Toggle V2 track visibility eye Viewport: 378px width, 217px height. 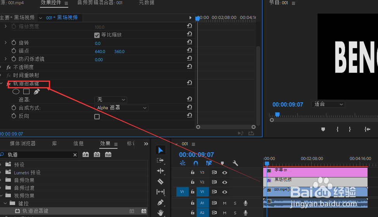tap(224, 182)
